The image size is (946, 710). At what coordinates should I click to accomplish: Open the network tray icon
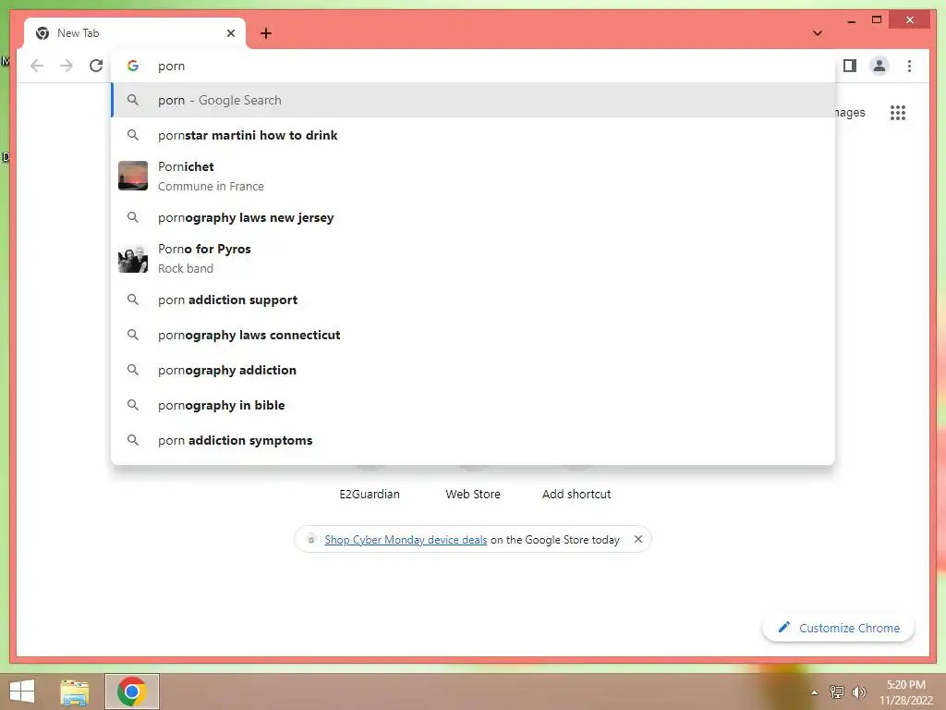click(837, 692)
